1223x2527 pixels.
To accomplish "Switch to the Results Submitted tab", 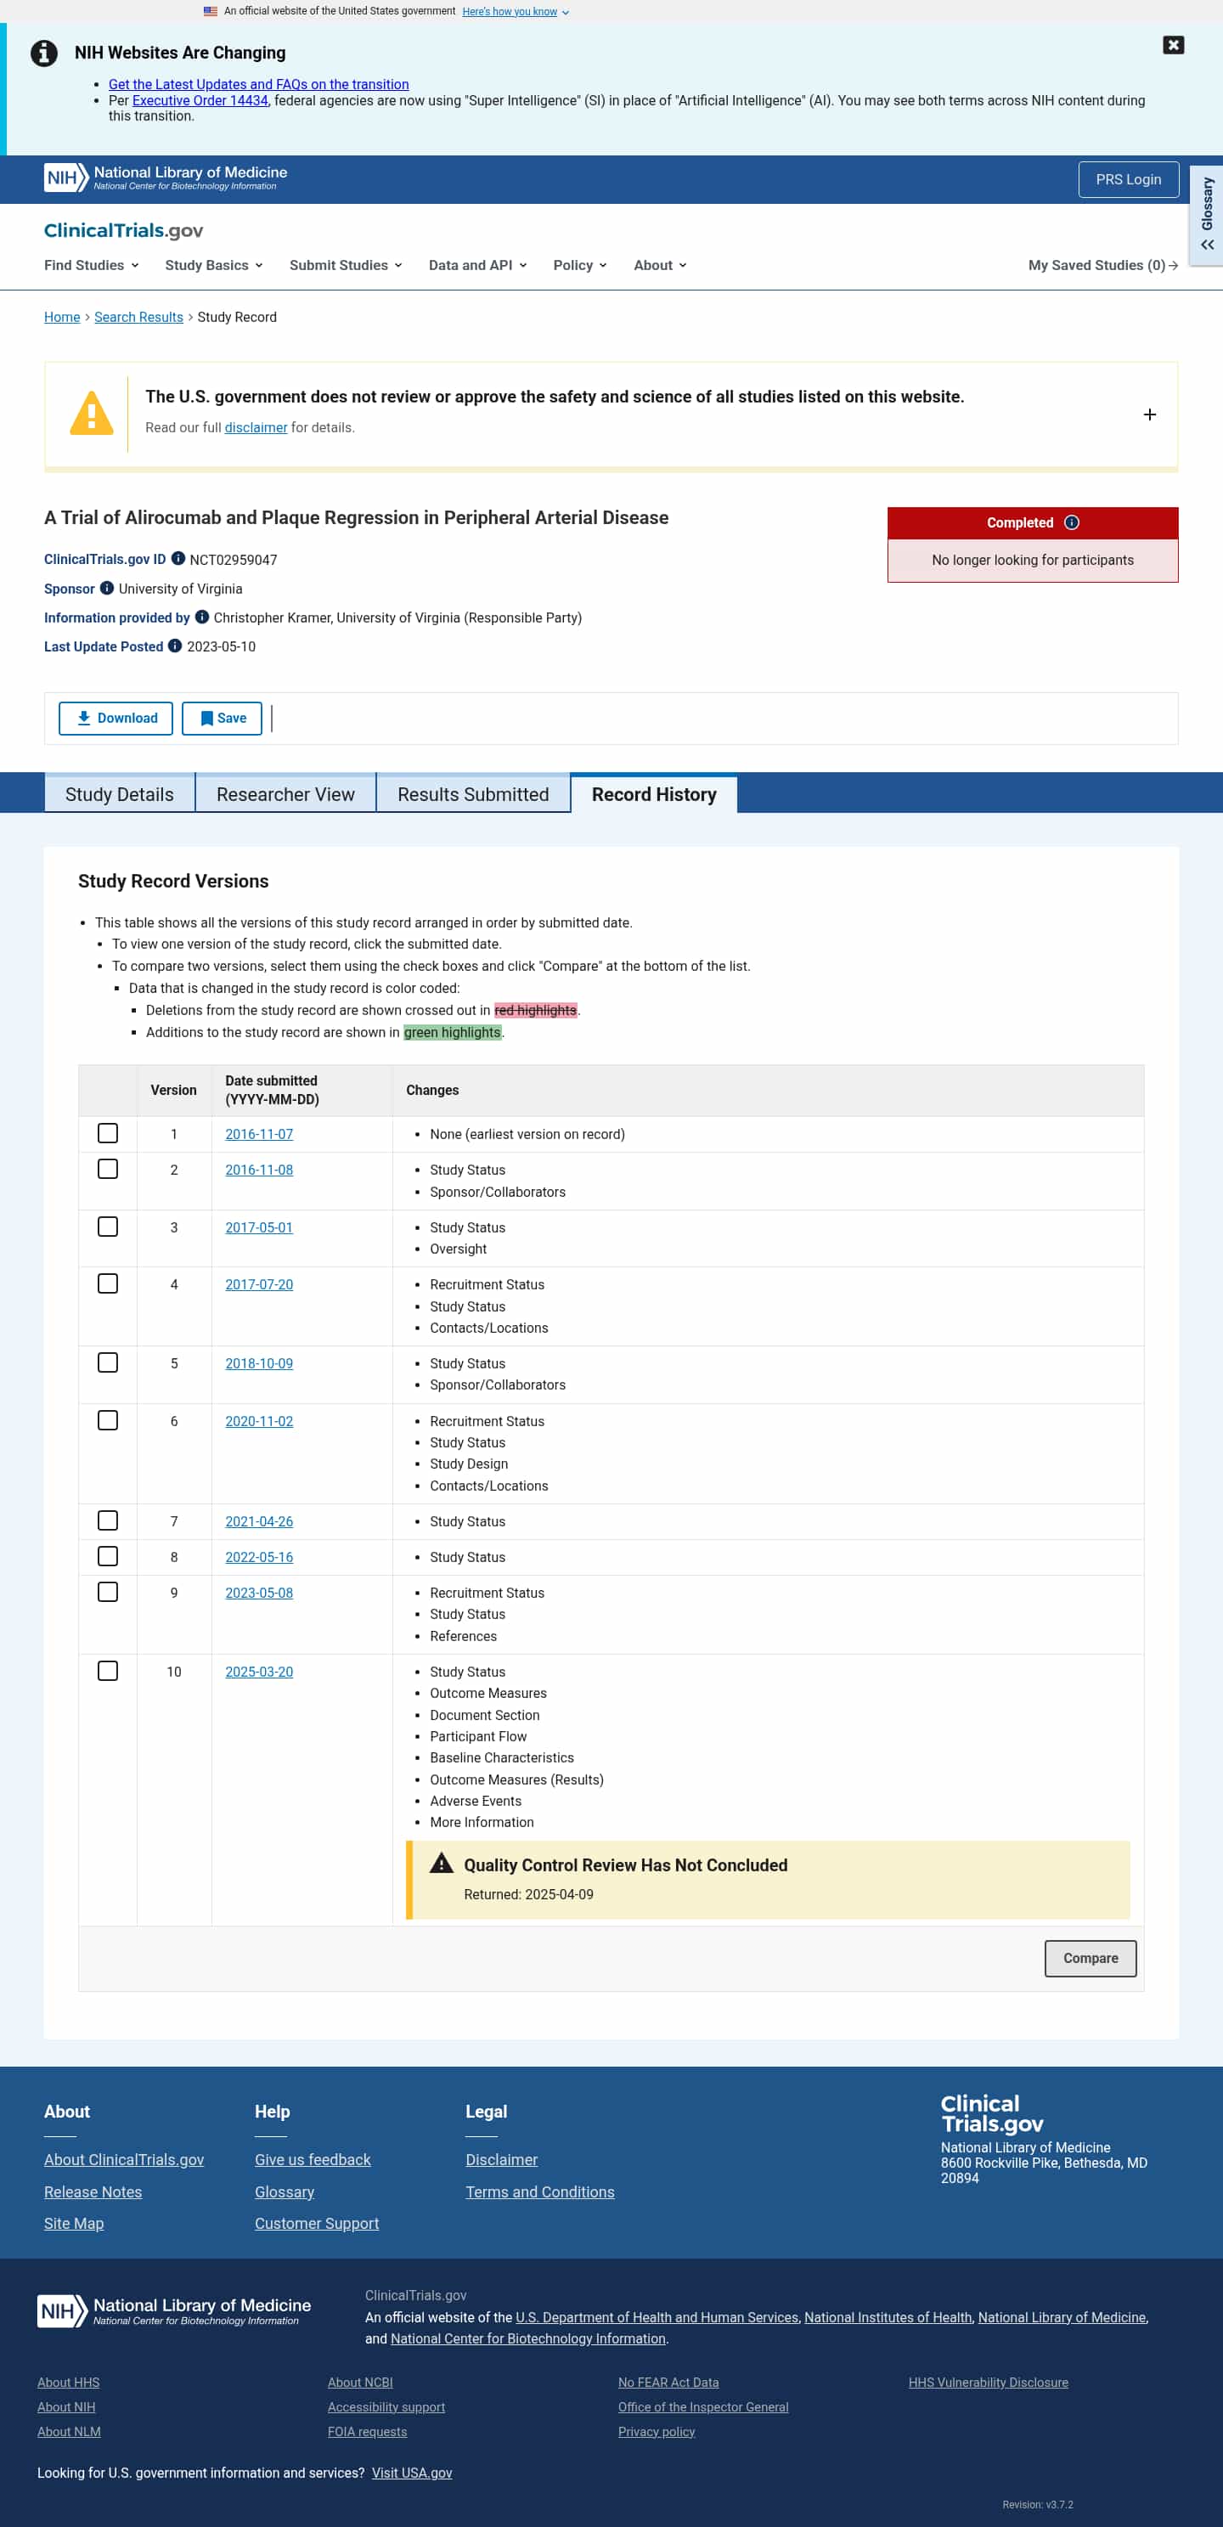I will tap(473, 793).
